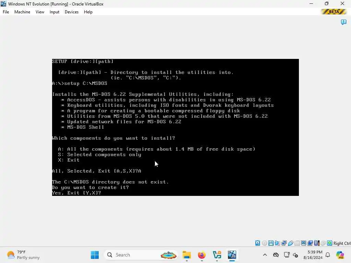This screenshot has width=351, height=263.
Task: Open File Explorer from the taskbar
Action: (186, 255)
